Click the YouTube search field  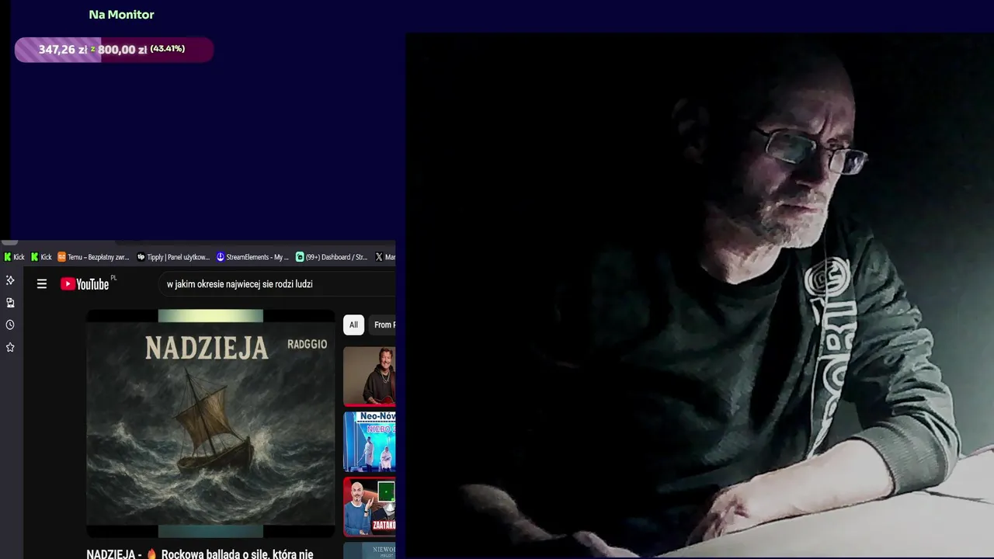click(x=277, y=284)
